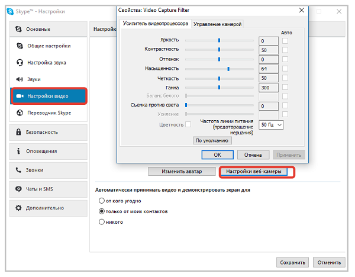This screenshot has height=277, width=355.
Task: Expand the 50 Гц power line frequency dropdown
Action: 272,125
